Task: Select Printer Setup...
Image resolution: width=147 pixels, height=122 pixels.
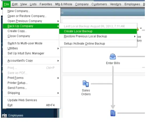Action: pyautogui.click(x=32, y=83)
